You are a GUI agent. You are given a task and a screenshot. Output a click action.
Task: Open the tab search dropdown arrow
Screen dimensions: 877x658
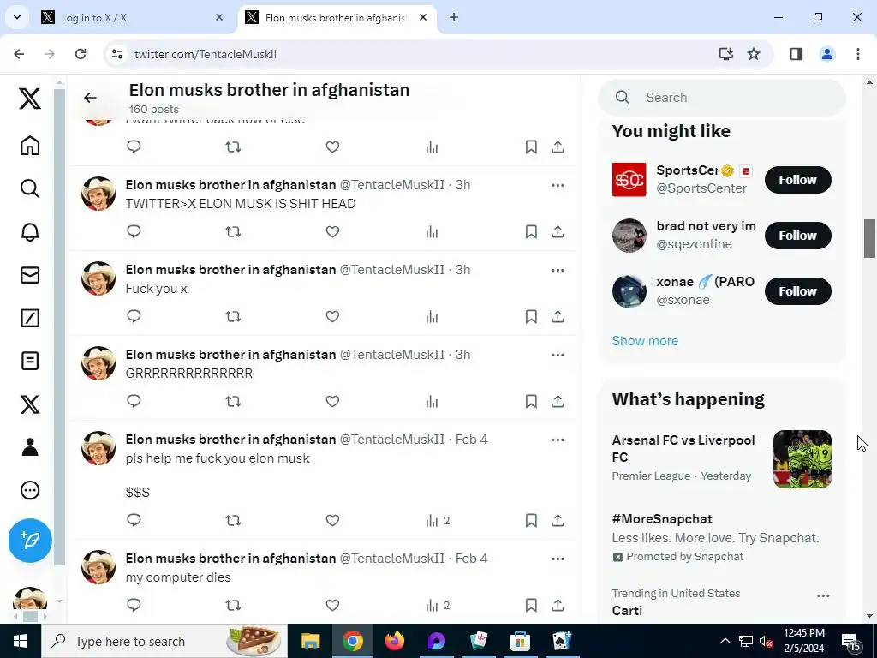(17, 17)
